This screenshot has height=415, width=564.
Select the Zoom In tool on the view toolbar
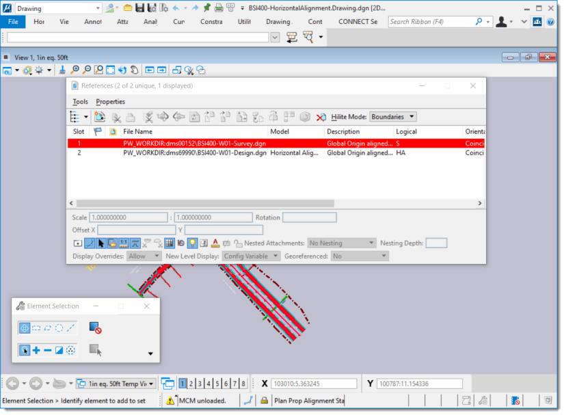(75, 70)
